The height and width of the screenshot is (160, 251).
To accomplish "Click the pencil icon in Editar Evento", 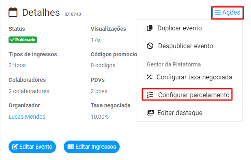I will [x=15, y=147].
